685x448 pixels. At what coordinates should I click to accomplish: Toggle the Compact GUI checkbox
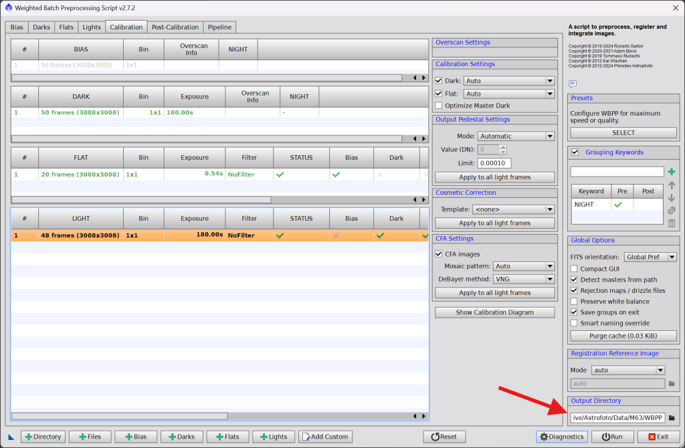point(574,269)
